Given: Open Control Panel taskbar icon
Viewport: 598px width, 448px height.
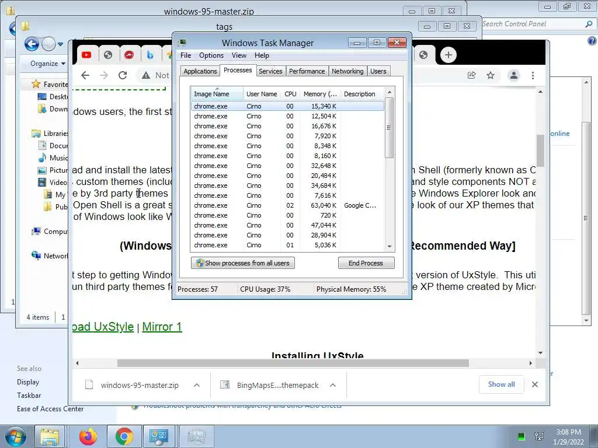Looking at the screenshot, I should point(159,436).
